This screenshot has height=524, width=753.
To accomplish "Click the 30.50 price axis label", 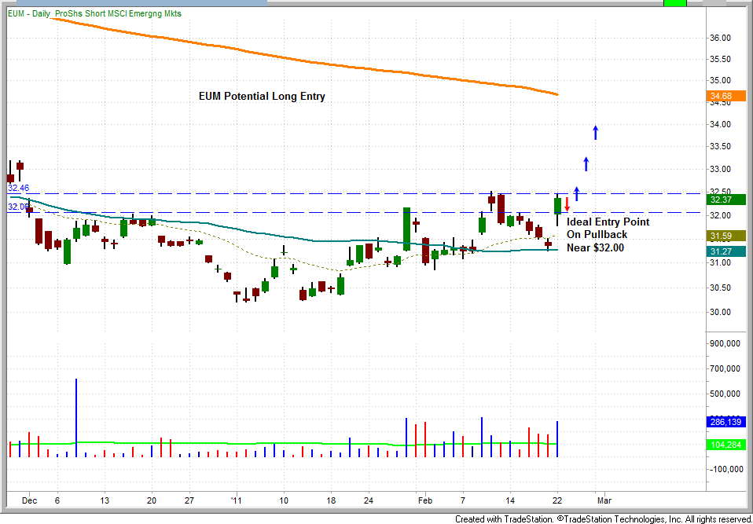I will pos(721,288).
